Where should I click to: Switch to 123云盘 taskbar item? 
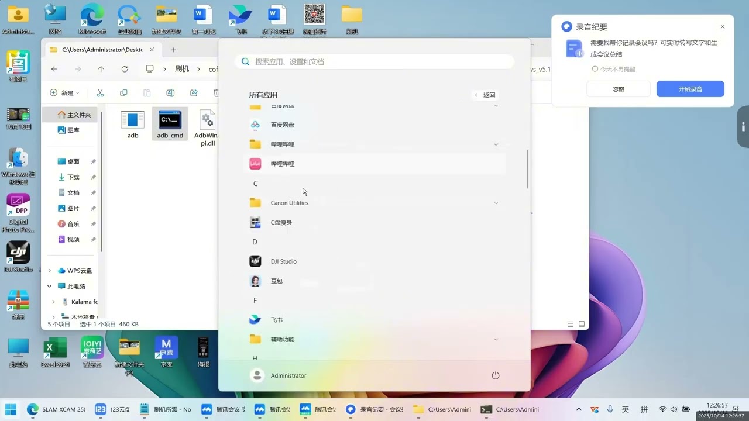112,409
